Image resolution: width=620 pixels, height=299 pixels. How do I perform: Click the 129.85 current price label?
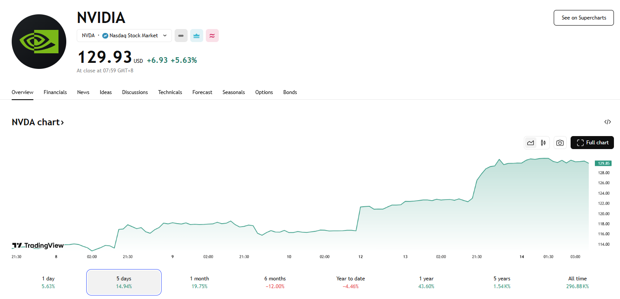[x=603, y=163]
